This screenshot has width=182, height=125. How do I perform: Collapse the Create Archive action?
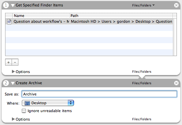pyautogui.click(x=13, y=83)
